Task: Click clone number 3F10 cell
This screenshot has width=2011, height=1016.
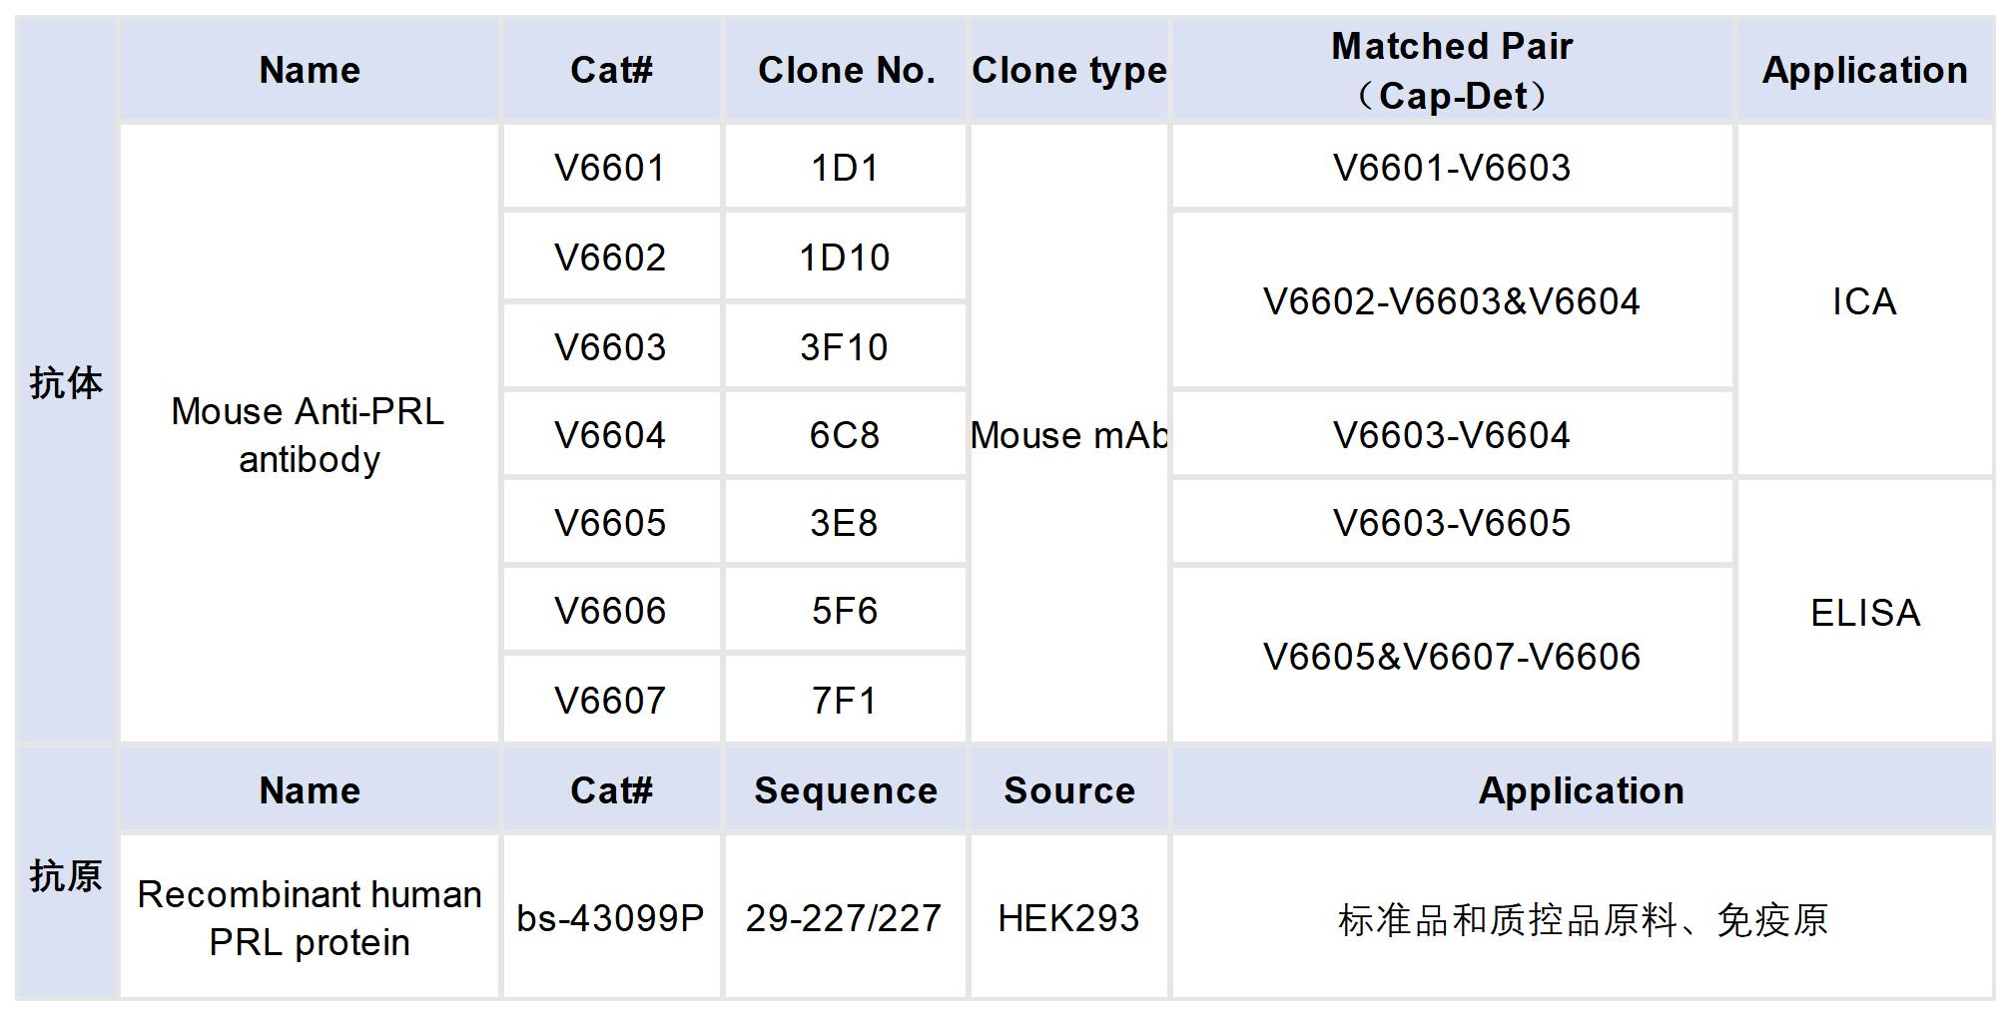Action: tap(844, 347)
